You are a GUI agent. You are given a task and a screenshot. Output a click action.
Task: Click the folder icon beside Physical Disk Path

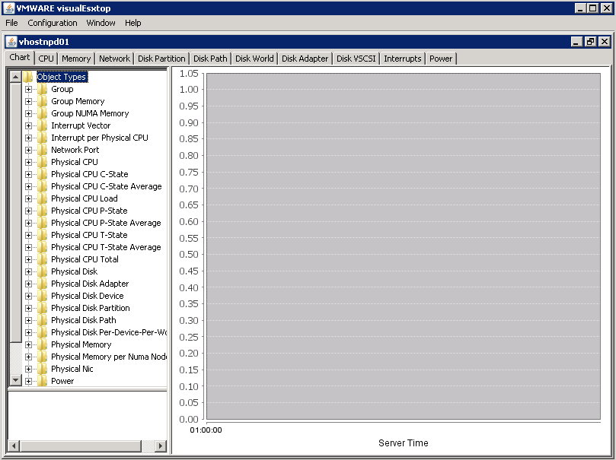pyautogui.click(x=43, y=320)
